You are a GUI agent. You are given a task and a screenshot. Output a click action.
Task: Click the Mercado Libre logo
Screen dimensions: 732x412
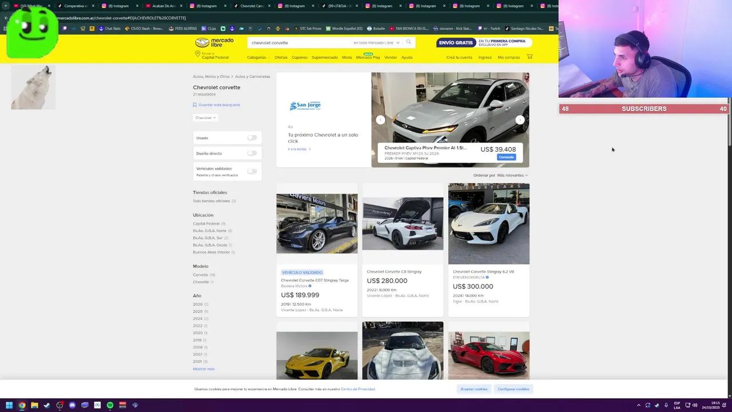(x=214, y=43)
